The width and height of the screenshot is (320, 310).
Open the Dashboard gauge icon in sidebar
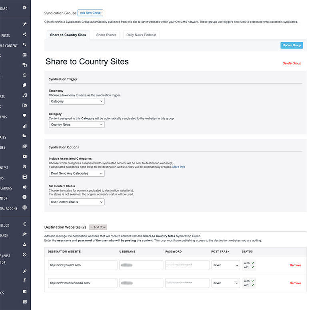(24, 7)
